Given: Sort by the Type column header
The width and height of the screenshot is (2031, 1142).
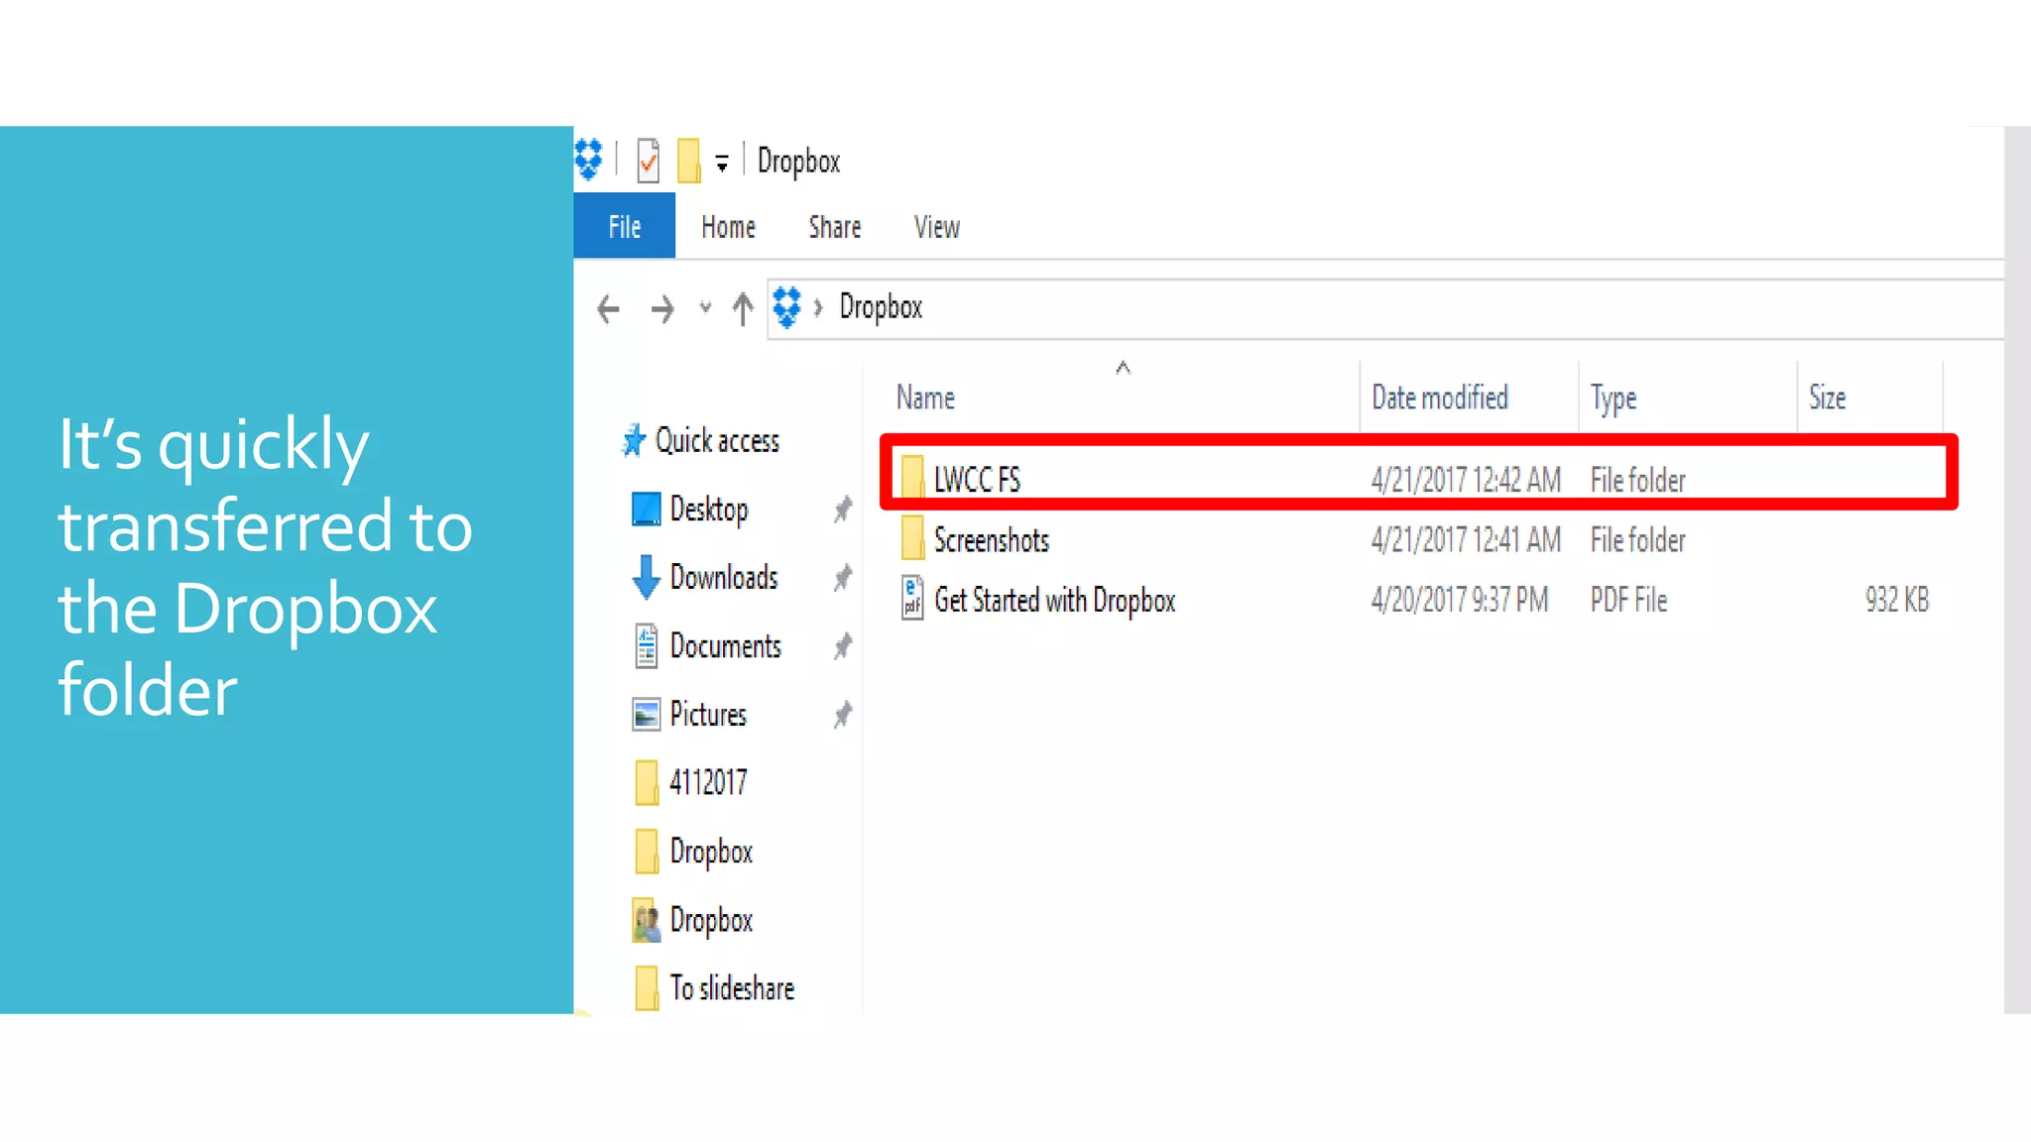Looking at the screenshot, I should pyautogui.click(x=1613, y=399).
